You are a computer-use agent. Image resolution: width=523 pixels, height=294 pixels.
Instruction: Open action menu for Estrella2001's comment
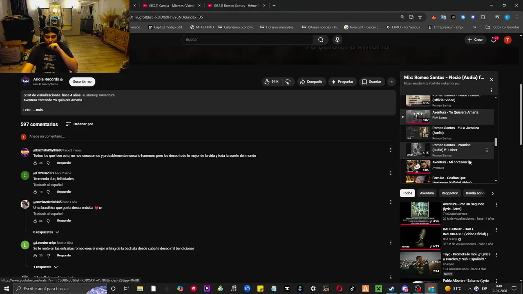pyautogui.click(x=391, y=173)
